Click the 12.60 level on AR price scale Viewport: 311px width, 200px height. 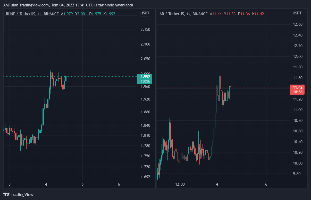[298, 24]
